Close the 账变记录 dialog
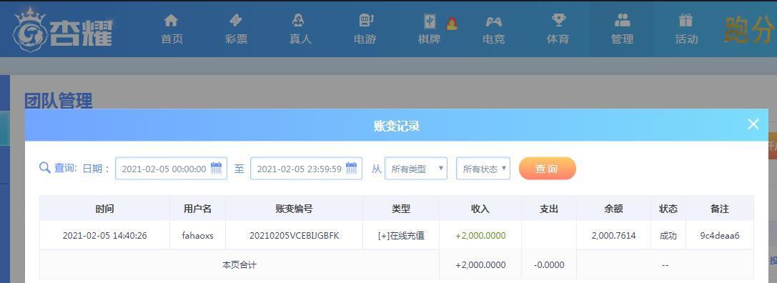The height and width of the screenshot is (283, 777). pos(753,124)
